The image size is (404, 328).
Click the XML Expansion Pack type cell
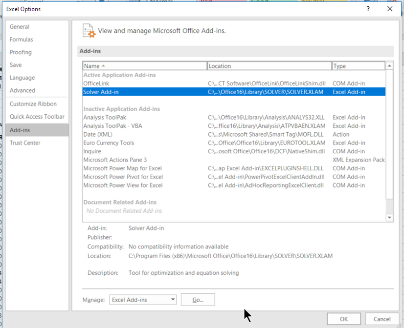coord(359,160)
